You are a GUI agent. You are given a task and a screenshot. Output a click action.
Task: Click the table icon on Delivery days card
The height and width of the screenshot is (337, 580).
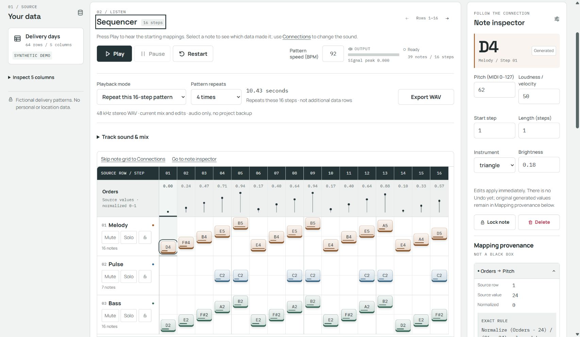click(x=17, y=38)
